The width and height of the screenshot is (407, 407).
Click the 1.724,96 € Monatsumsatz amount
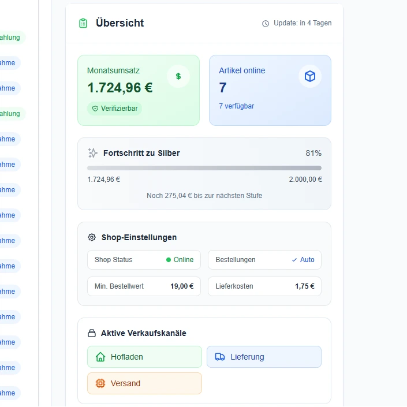tap(120, 88)
